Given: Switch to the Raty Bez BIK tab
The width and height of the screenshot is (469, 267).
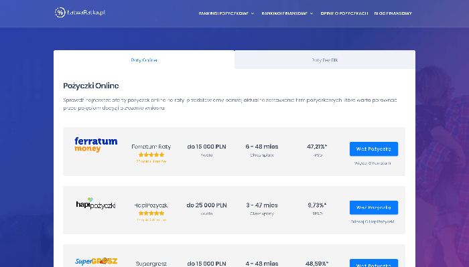Looking at the screenshot, I should (325, 60).
